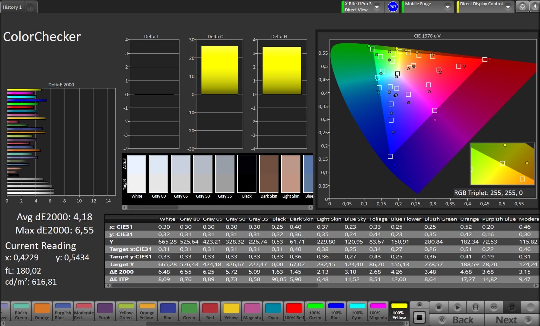Expand the Direct Display Control dropdown
This screenshot has height=326, width=540.
pos(508,7)
